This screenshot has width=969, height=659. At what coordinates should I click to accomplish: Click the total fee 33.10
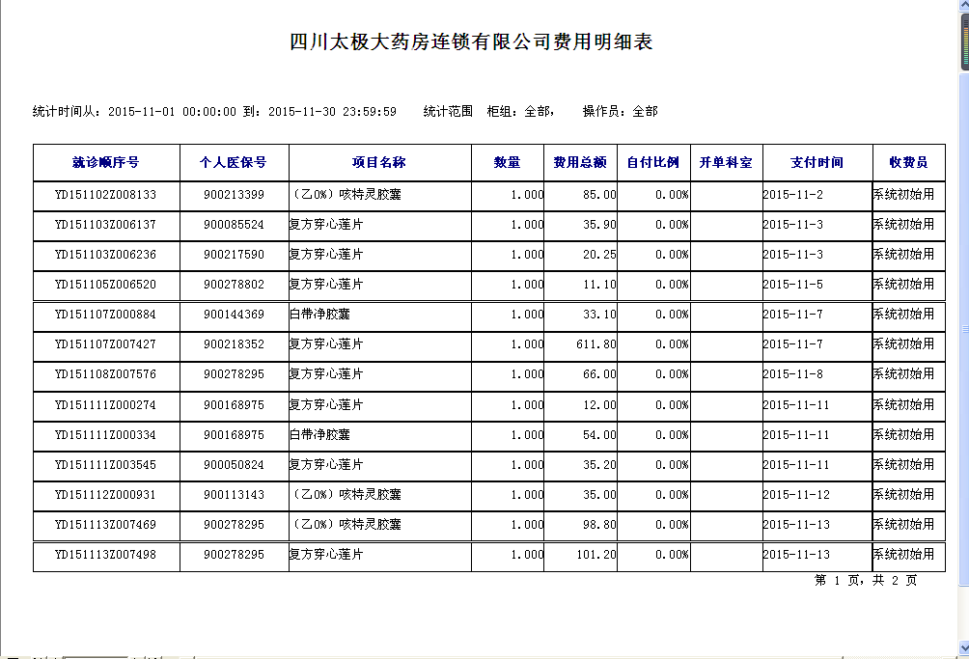point(599,315)
